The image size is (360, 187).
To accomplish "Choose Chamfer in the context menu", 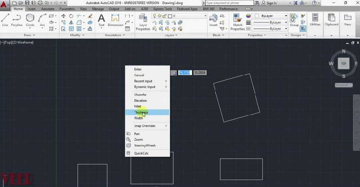I will [147, 95].
